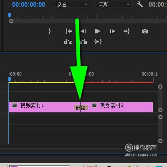
Task: Click the timeline ruler playhead
Action: point(10,79)
